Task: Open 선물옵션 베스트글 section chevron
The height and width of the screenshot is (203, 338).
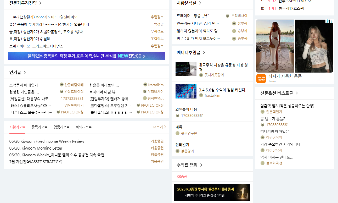Action: (x=297, y=93)
